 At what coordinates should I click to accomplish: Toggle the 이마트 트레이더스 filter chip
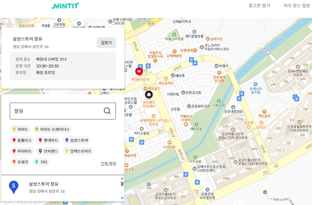click(52, 129)
